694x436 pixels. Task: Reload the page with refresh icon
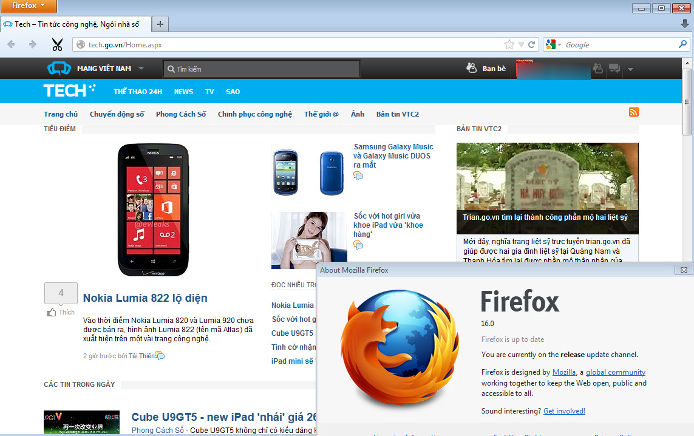point(531,44)
